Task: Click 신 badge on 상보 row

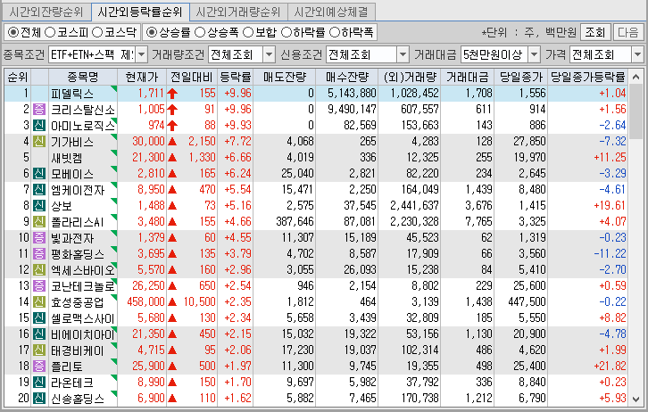Action: (39, 206)
